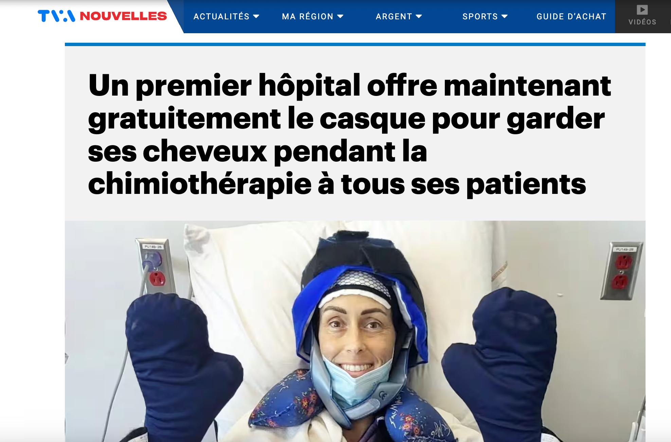The height and width of the screenshot is (442, 671).
Task: Select the SPORTS menu item
Action: pos(480,16)
